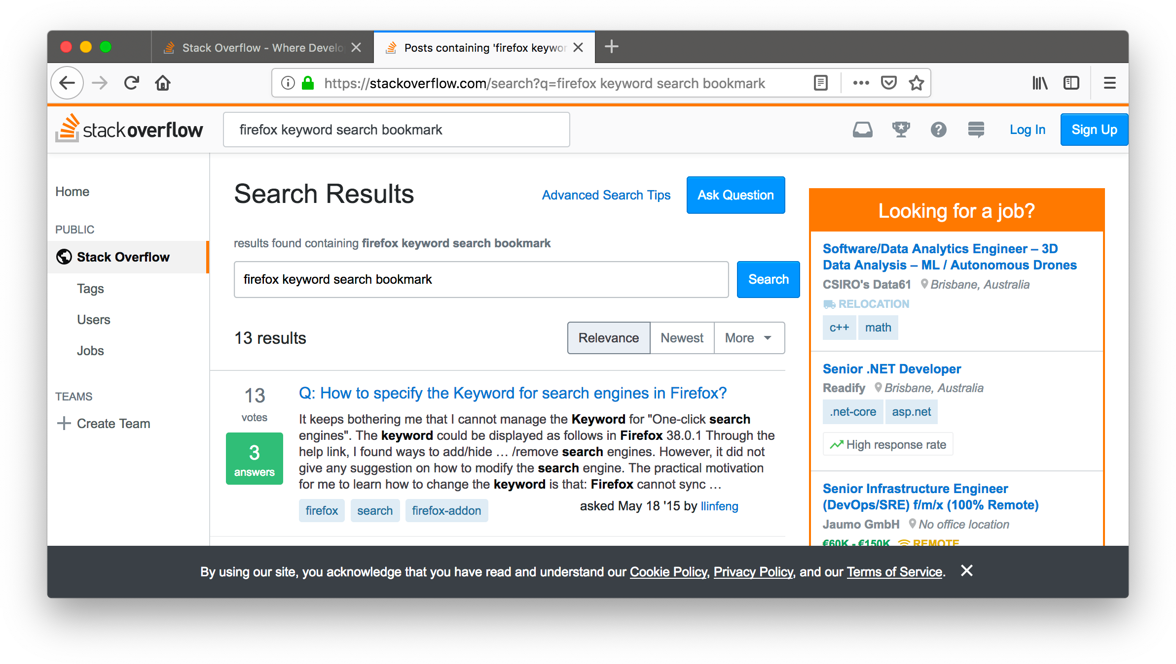Open Stack Exchange site switcher icon

pos(976,130)
